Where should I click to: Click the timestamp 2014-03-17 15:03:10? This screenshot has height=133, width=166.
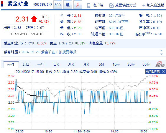(x=26, y=34)
